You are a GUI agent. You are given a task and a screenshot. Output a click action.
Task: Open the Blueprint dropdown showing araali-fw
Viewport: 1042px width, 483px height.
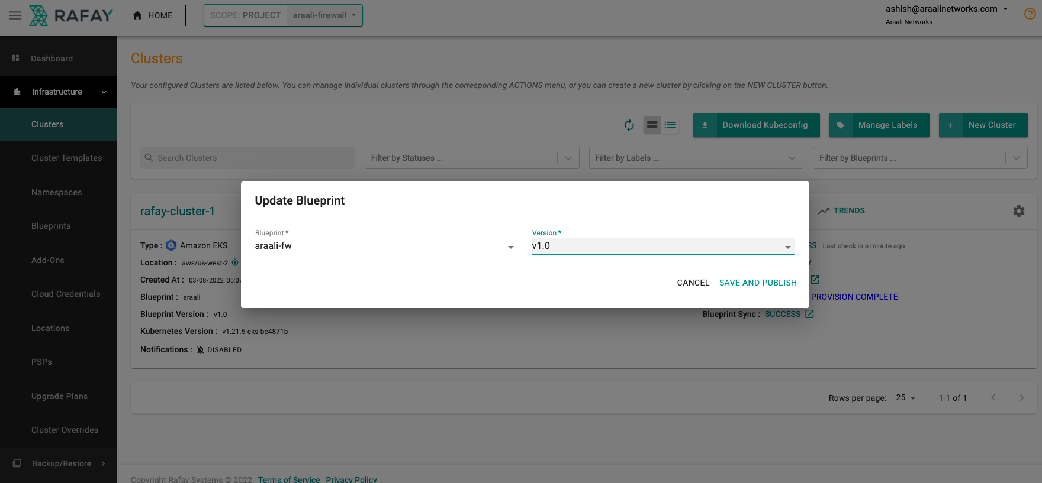point(386,247)
